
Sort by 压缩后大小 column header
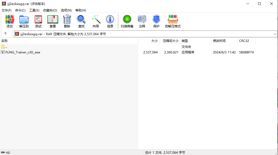pyautogui.click(x=170, y=41)
